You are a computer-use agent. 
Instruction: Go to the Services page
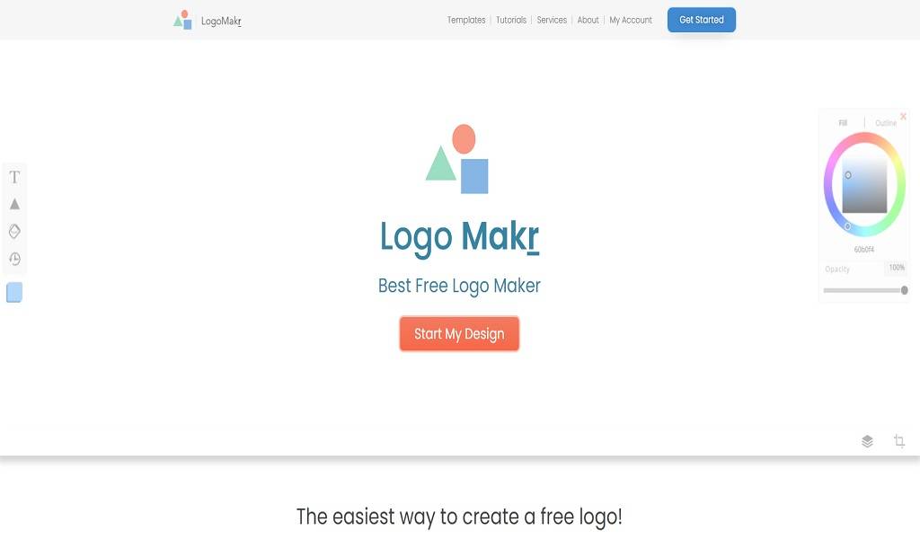tap(552, 20)
